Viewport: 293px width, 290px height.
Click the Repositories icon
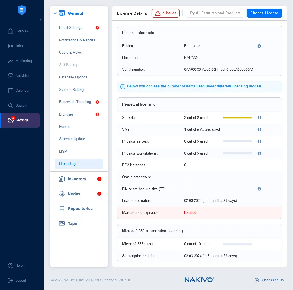[x=62, y=209]
